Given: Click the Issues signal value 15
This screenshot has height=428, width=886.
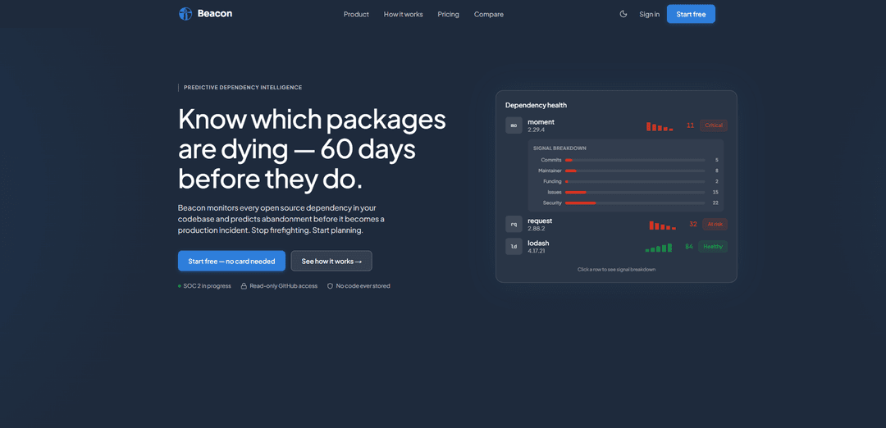Looking at the screenshot, I should pyautogui.click(x=715, y=193).
